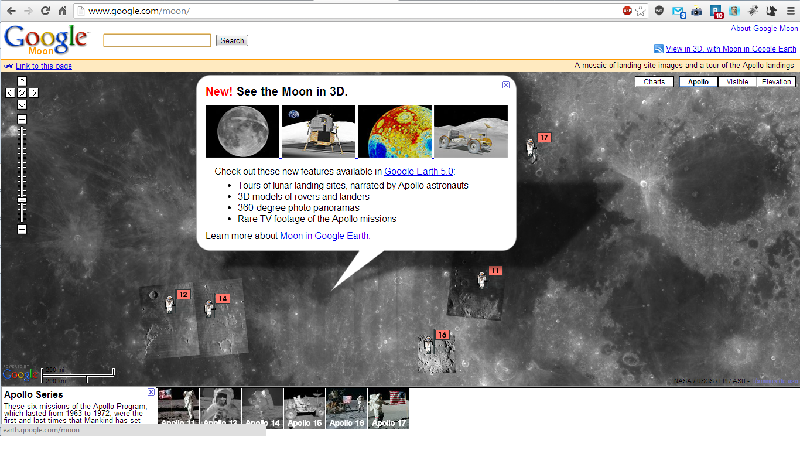The height and width of the screenshot is (450, 800).
Task: Click the browser forward arrow
Action: [28, 11]
